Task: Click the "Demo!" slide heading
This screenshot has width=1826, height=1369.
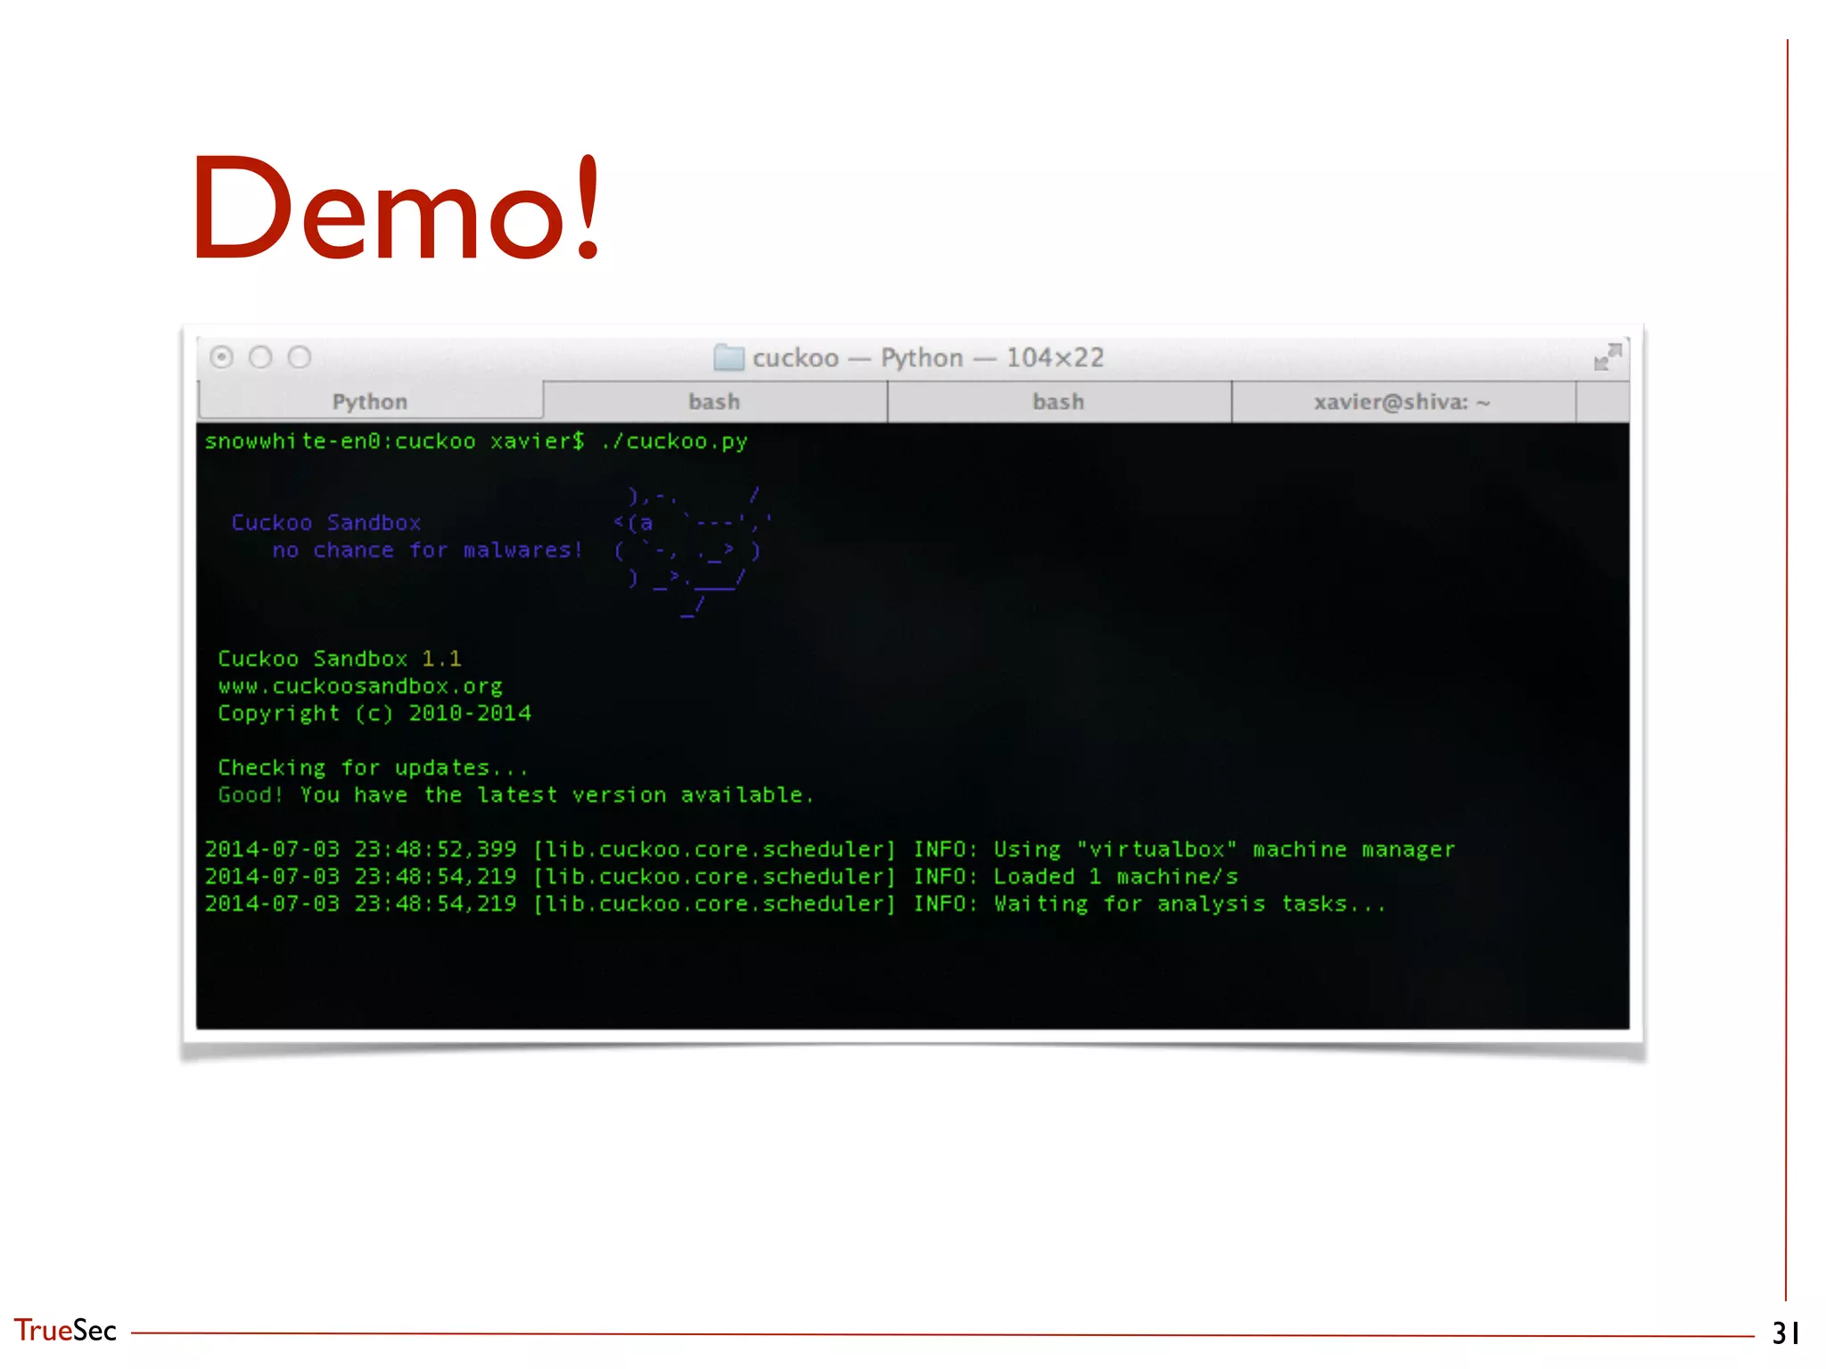Action: [398, 209]
